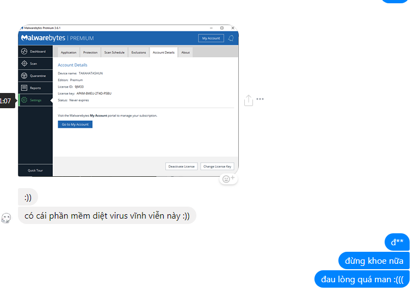This screenshot has width=414, height=298.
Task: Click the 'đ**' sent message bubble
Action: click(397, 242)
